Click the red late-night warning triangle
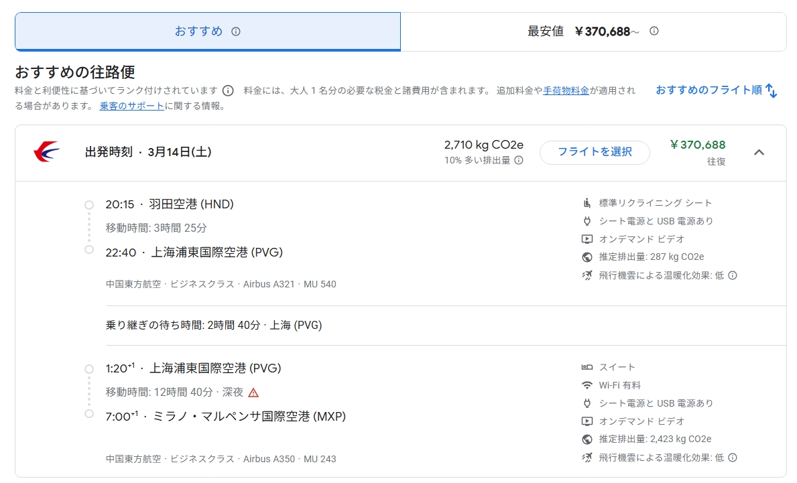Screen dimensions: 797x483 coord(253,393)
